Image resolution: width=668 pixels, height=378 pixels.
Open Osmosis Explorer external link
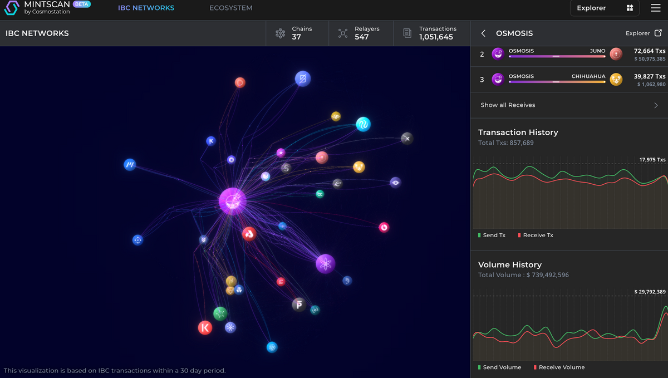(x=644, y=33)
